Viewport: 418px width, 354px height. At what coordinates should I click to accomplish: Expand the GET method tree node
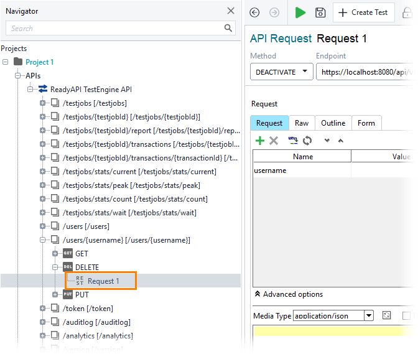(55, 254)
